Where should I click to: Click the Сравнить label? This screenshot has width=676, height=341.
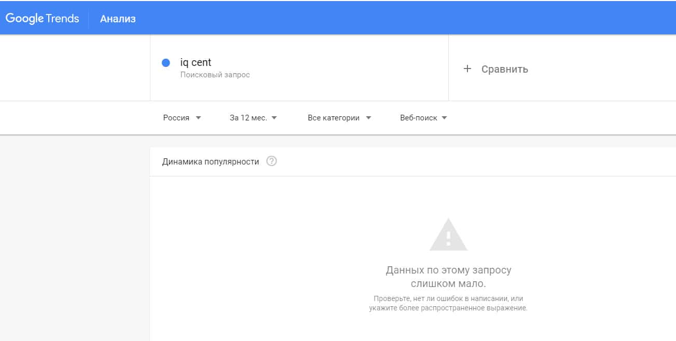pos(504,69)
